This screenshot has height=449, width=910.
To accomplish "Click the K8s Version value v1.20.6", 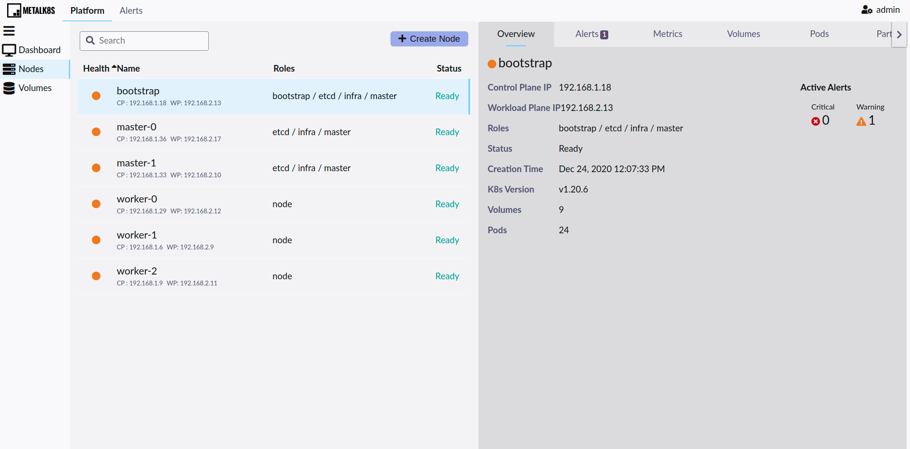I will click(573, 189).
